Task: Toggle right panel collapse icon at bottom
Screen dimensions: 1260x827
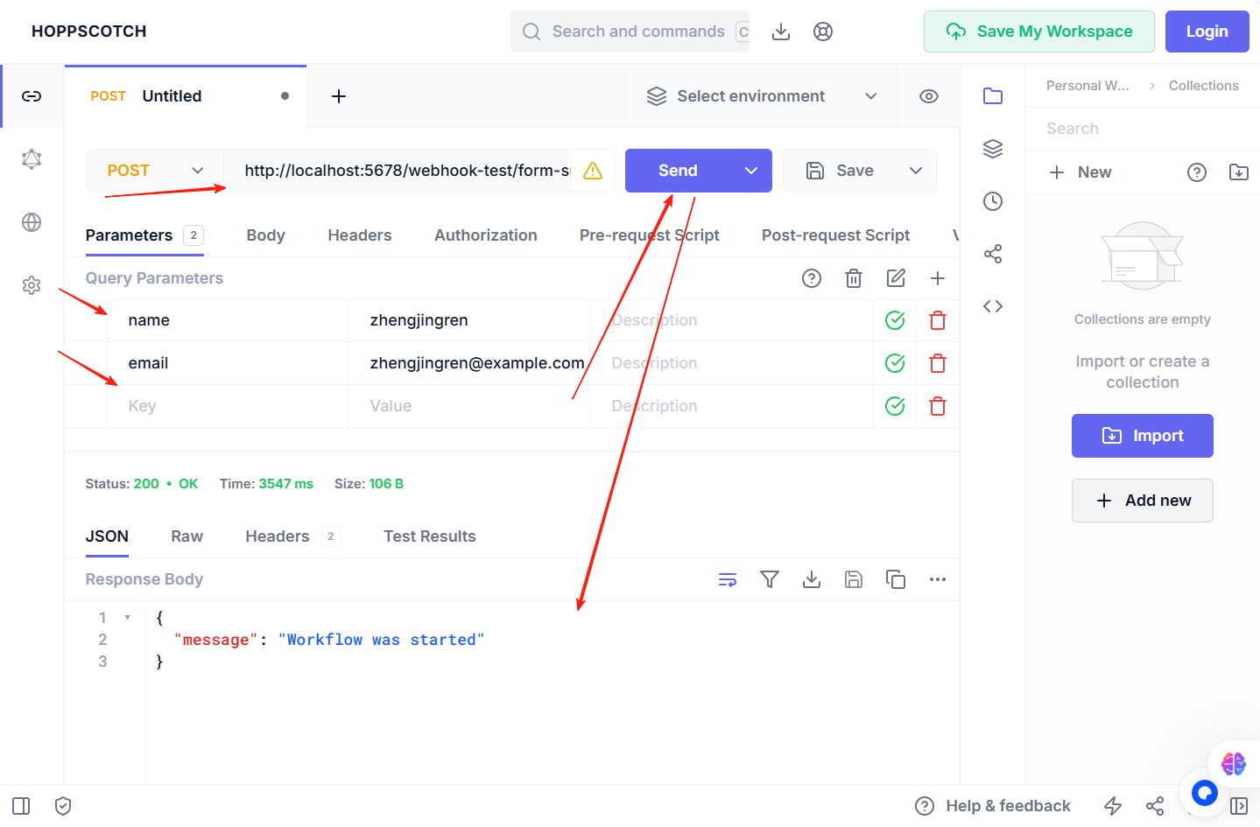Action: point(1239,806)
